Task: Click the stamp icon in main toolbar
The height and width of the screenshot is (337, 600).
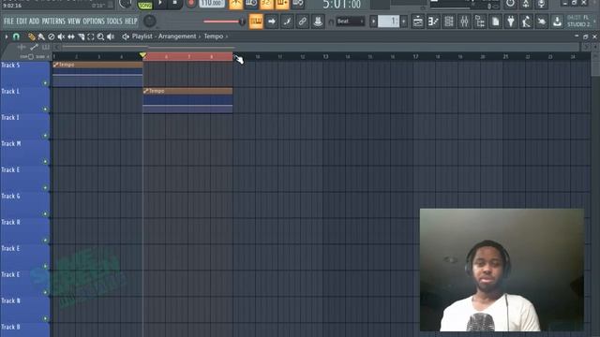Action: (x=318, y=22)
